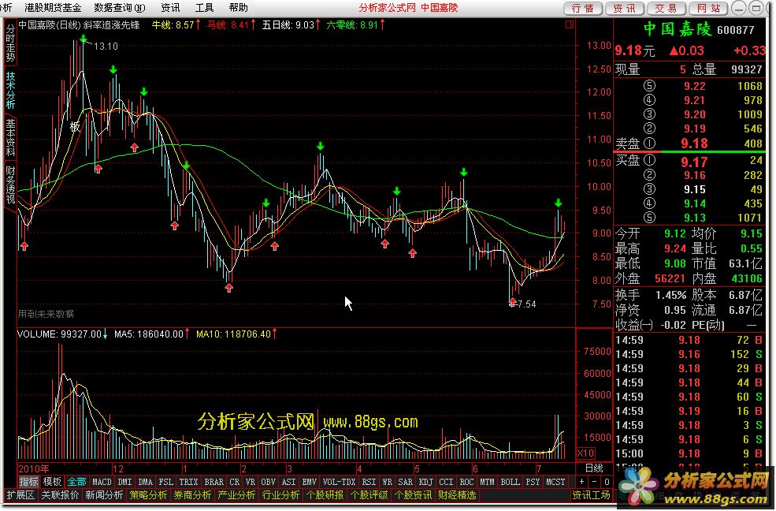
Task: Apply the BRAR indicator
Action: click(x=213, y=482)
